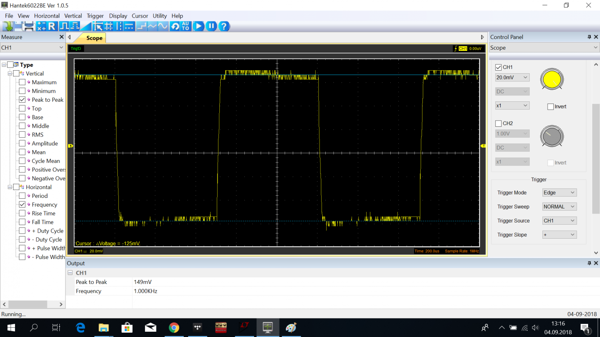Collapse the CH1 output group
600x337 pixels.
(x=70, y=273)
